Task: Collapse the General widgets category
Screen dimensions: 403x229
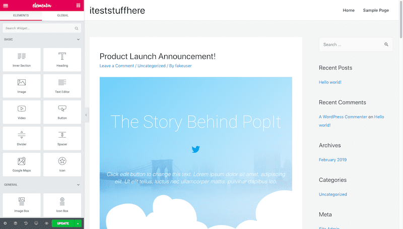Action: (x=78, y=185)
